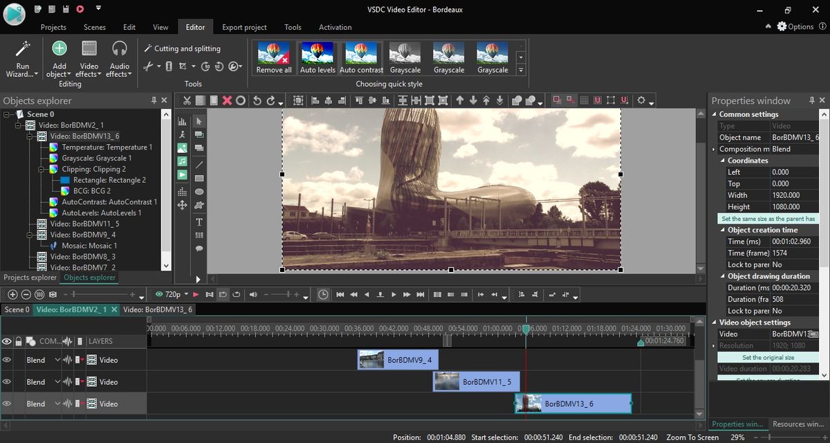Screen dimensions: 830x443
Task: Open the Projects explorer tab
Action: (29, 278)
